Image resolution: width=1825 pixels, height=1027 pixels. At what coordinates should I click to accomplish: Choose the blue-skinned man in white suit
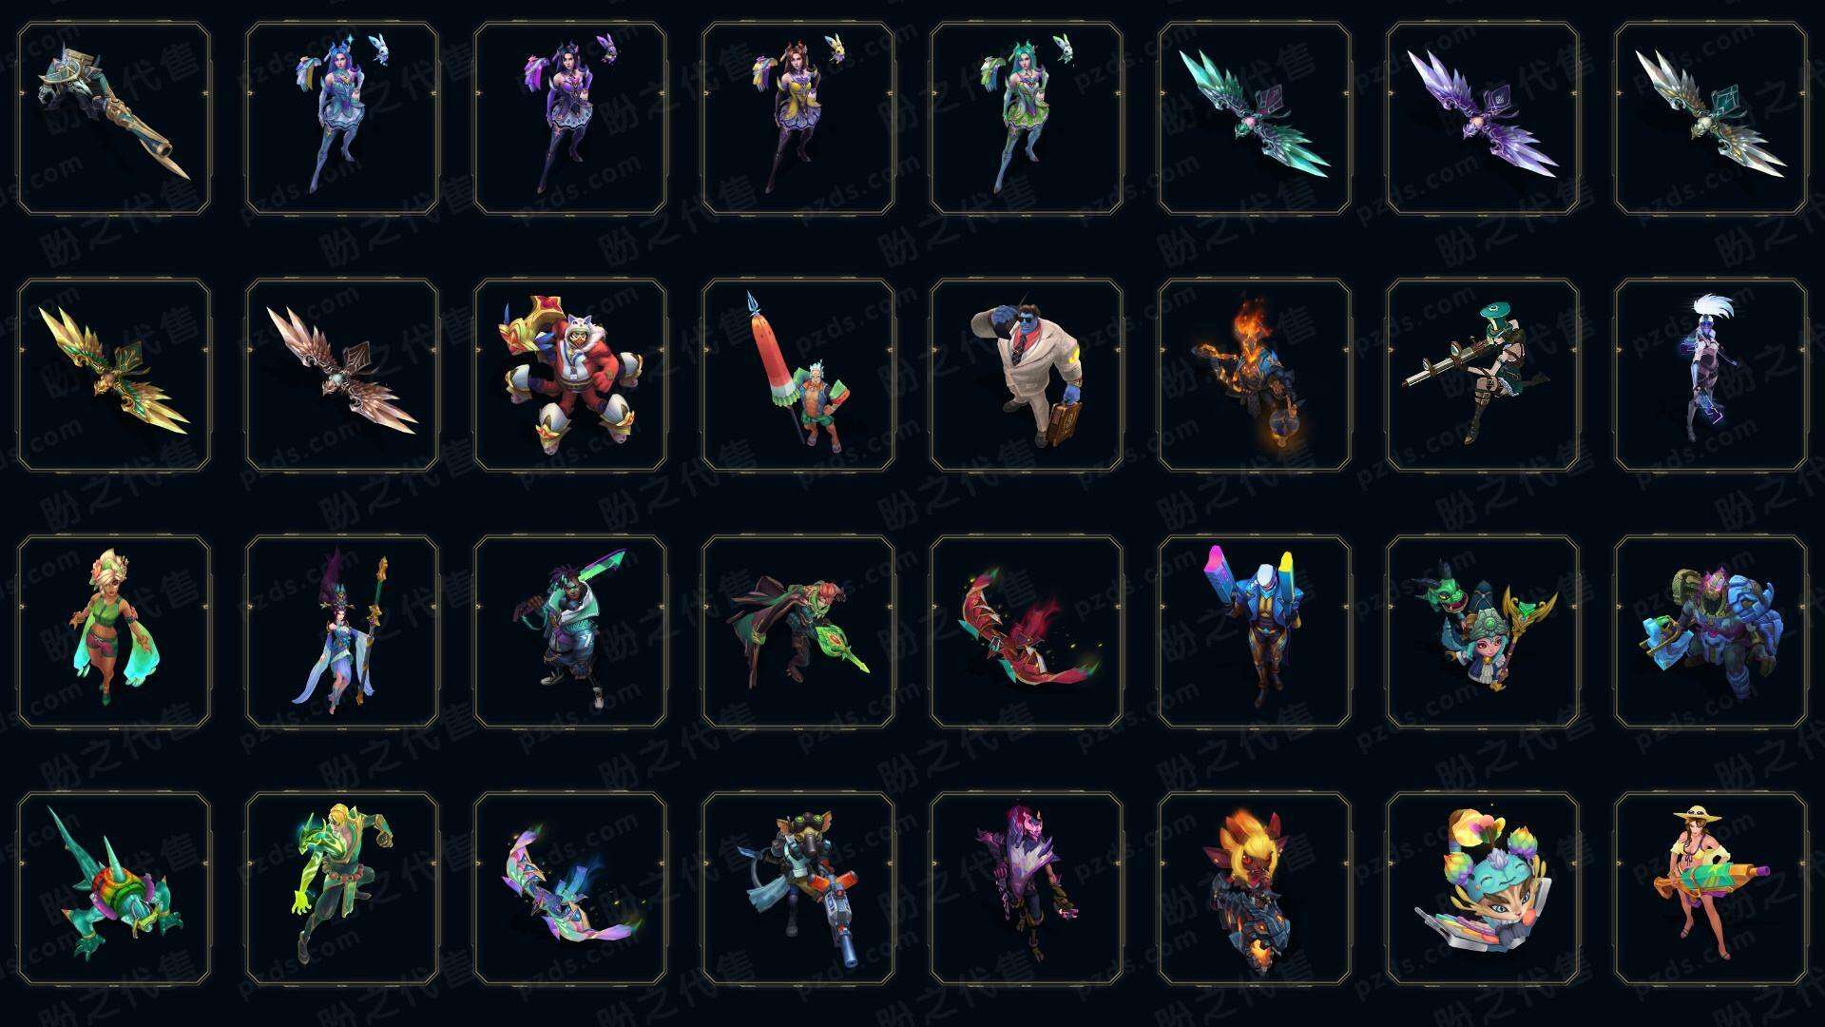pyautogui.click(x=1027, y=375)
